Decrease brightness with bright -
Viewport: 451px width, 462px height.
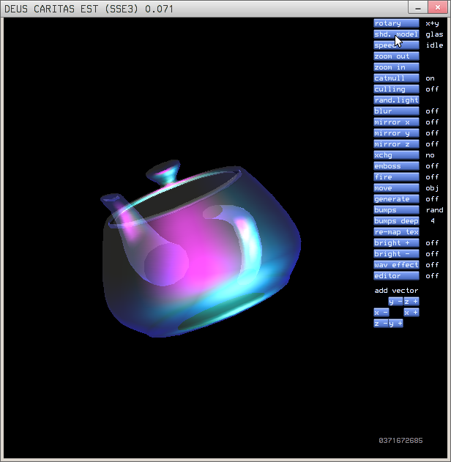click(396, 254)
